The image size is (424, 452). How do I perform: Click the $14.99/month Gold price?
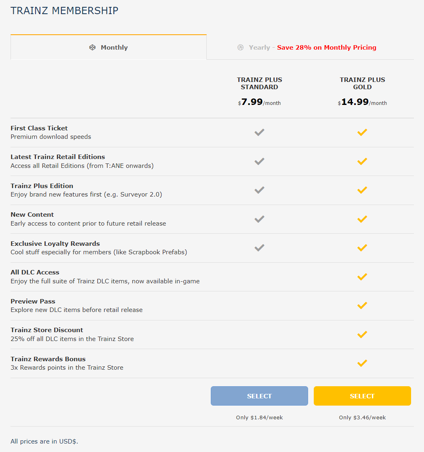coord(362,102)
